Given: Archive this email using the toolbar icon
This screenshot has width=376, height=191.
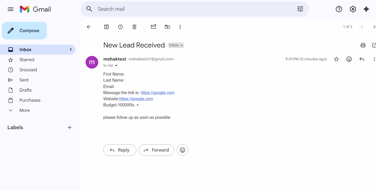Looking at the screenshot, I should [x=107, y=27].
